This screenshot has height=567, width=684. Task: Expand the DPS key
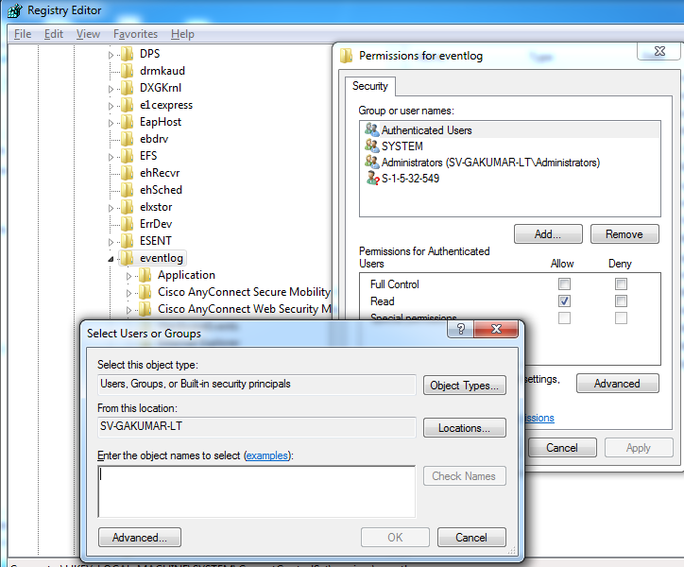pyautogui.click(x=111, y=55)
